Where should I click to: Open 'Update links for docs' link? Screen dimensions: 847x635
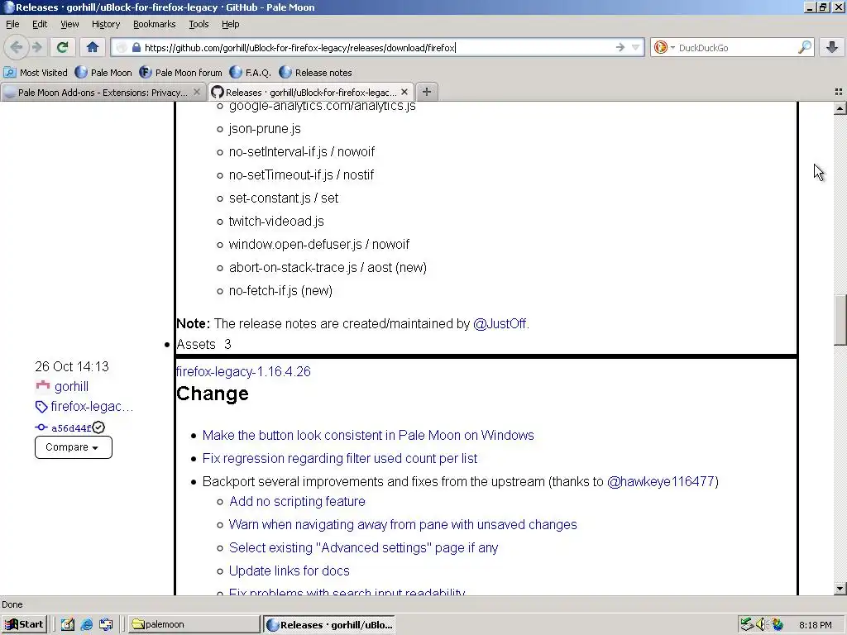coord(289,571)
